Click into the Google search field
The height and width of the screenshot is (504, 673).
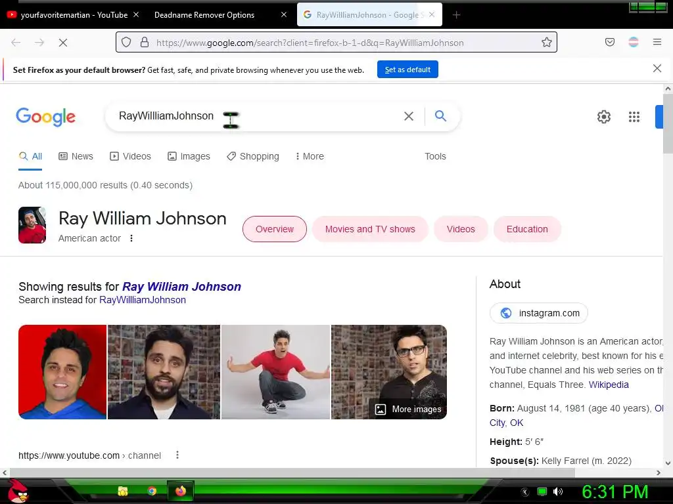coord(253,116)
